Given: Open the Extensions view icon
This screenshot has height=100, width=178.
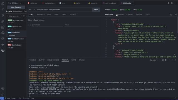Looking at the screenshot, I should coord(3,27).
